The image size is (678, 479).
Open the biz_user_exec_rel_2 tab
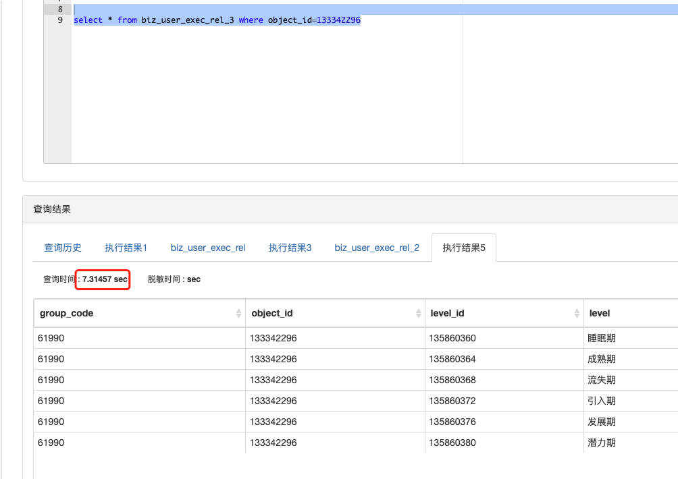pyautogui.click(x=377, y=248)
